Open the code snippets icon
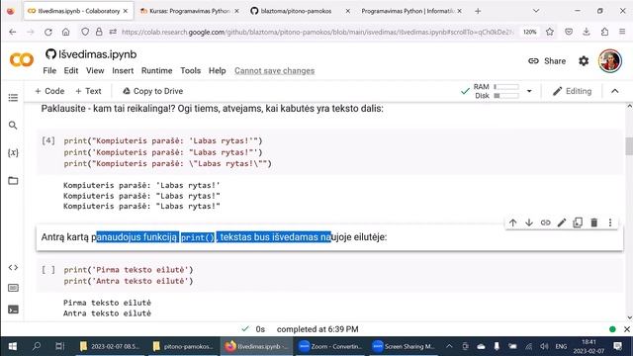 pos(13,267)
